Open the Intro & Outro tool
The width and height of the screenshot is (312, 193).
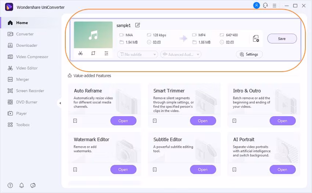pos(283,121)
